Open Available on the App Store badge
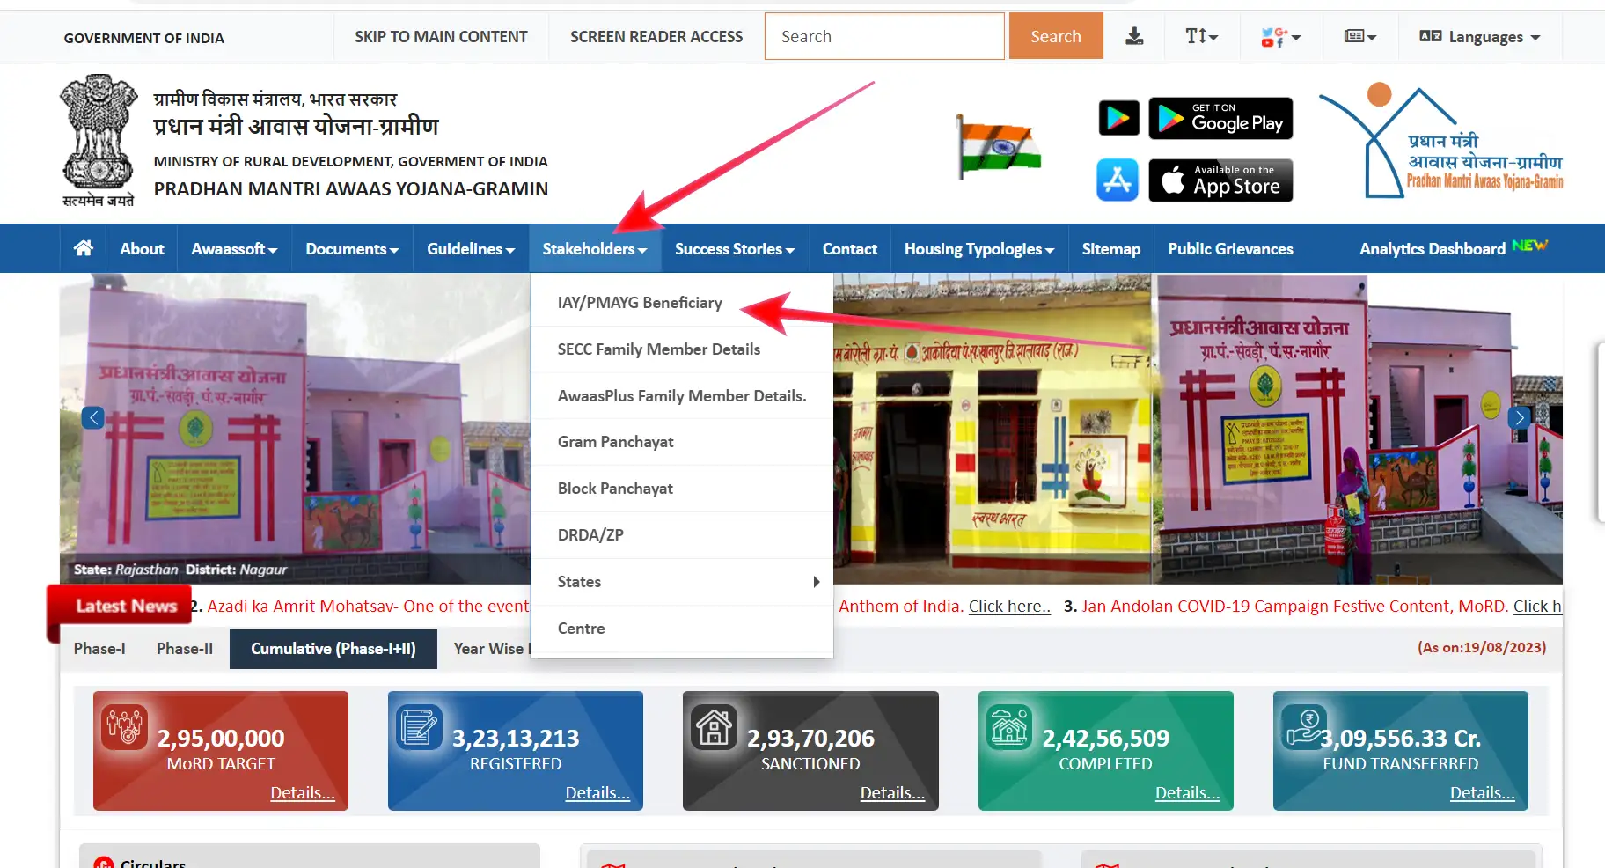The width and height of the screenshot is (1605, 868). pos(1220,180)
